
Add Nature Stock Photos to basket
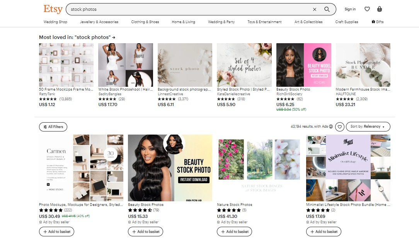pyautogui.click(x=235, y=232)
